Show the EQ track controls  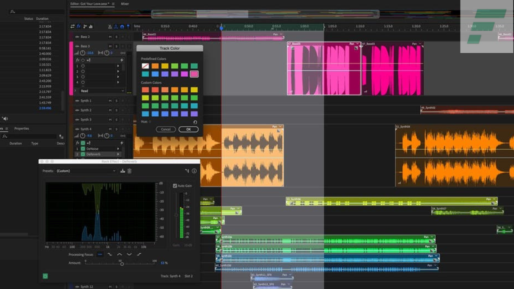91,26
